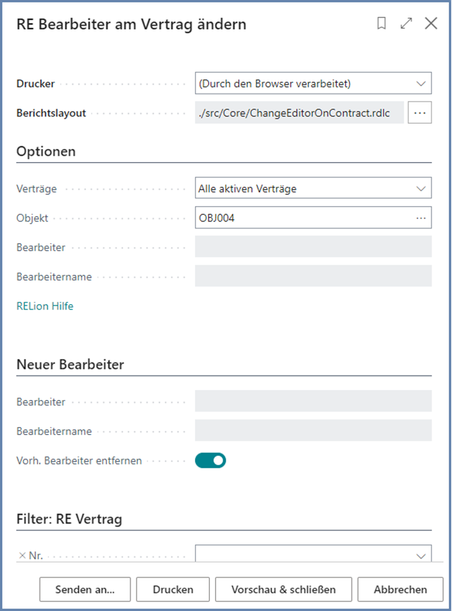
Task: Click the bookmark icon in dialog header
Action: point(381,24)
